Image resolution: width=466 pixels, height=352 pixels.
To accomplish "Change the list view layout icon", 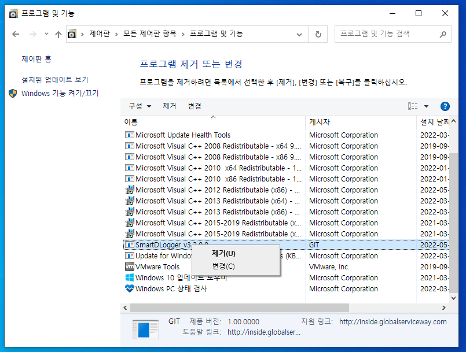I will pos(413,106).
